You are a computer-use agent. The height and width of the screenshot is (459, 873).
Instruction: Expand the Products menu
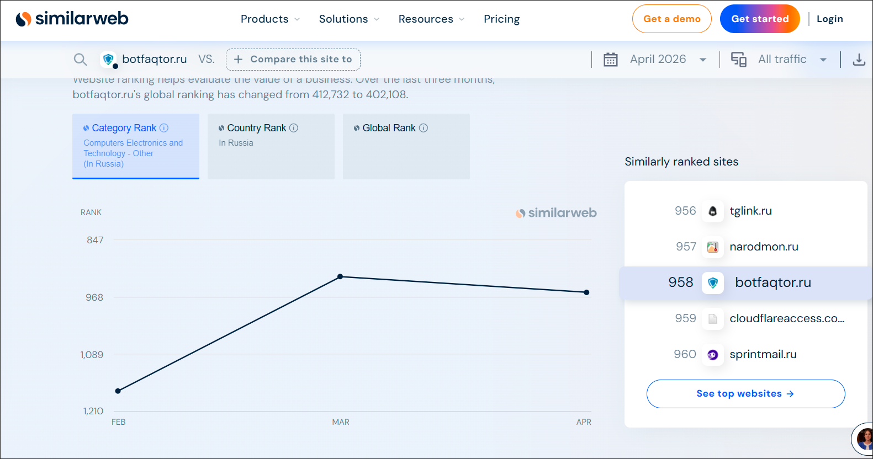(x=271, y=19)
